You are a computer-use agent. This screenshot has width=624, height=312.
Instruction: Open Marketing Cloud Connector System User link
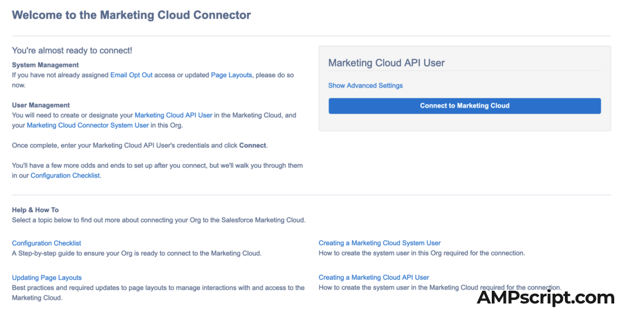click(x=88, y=125)
